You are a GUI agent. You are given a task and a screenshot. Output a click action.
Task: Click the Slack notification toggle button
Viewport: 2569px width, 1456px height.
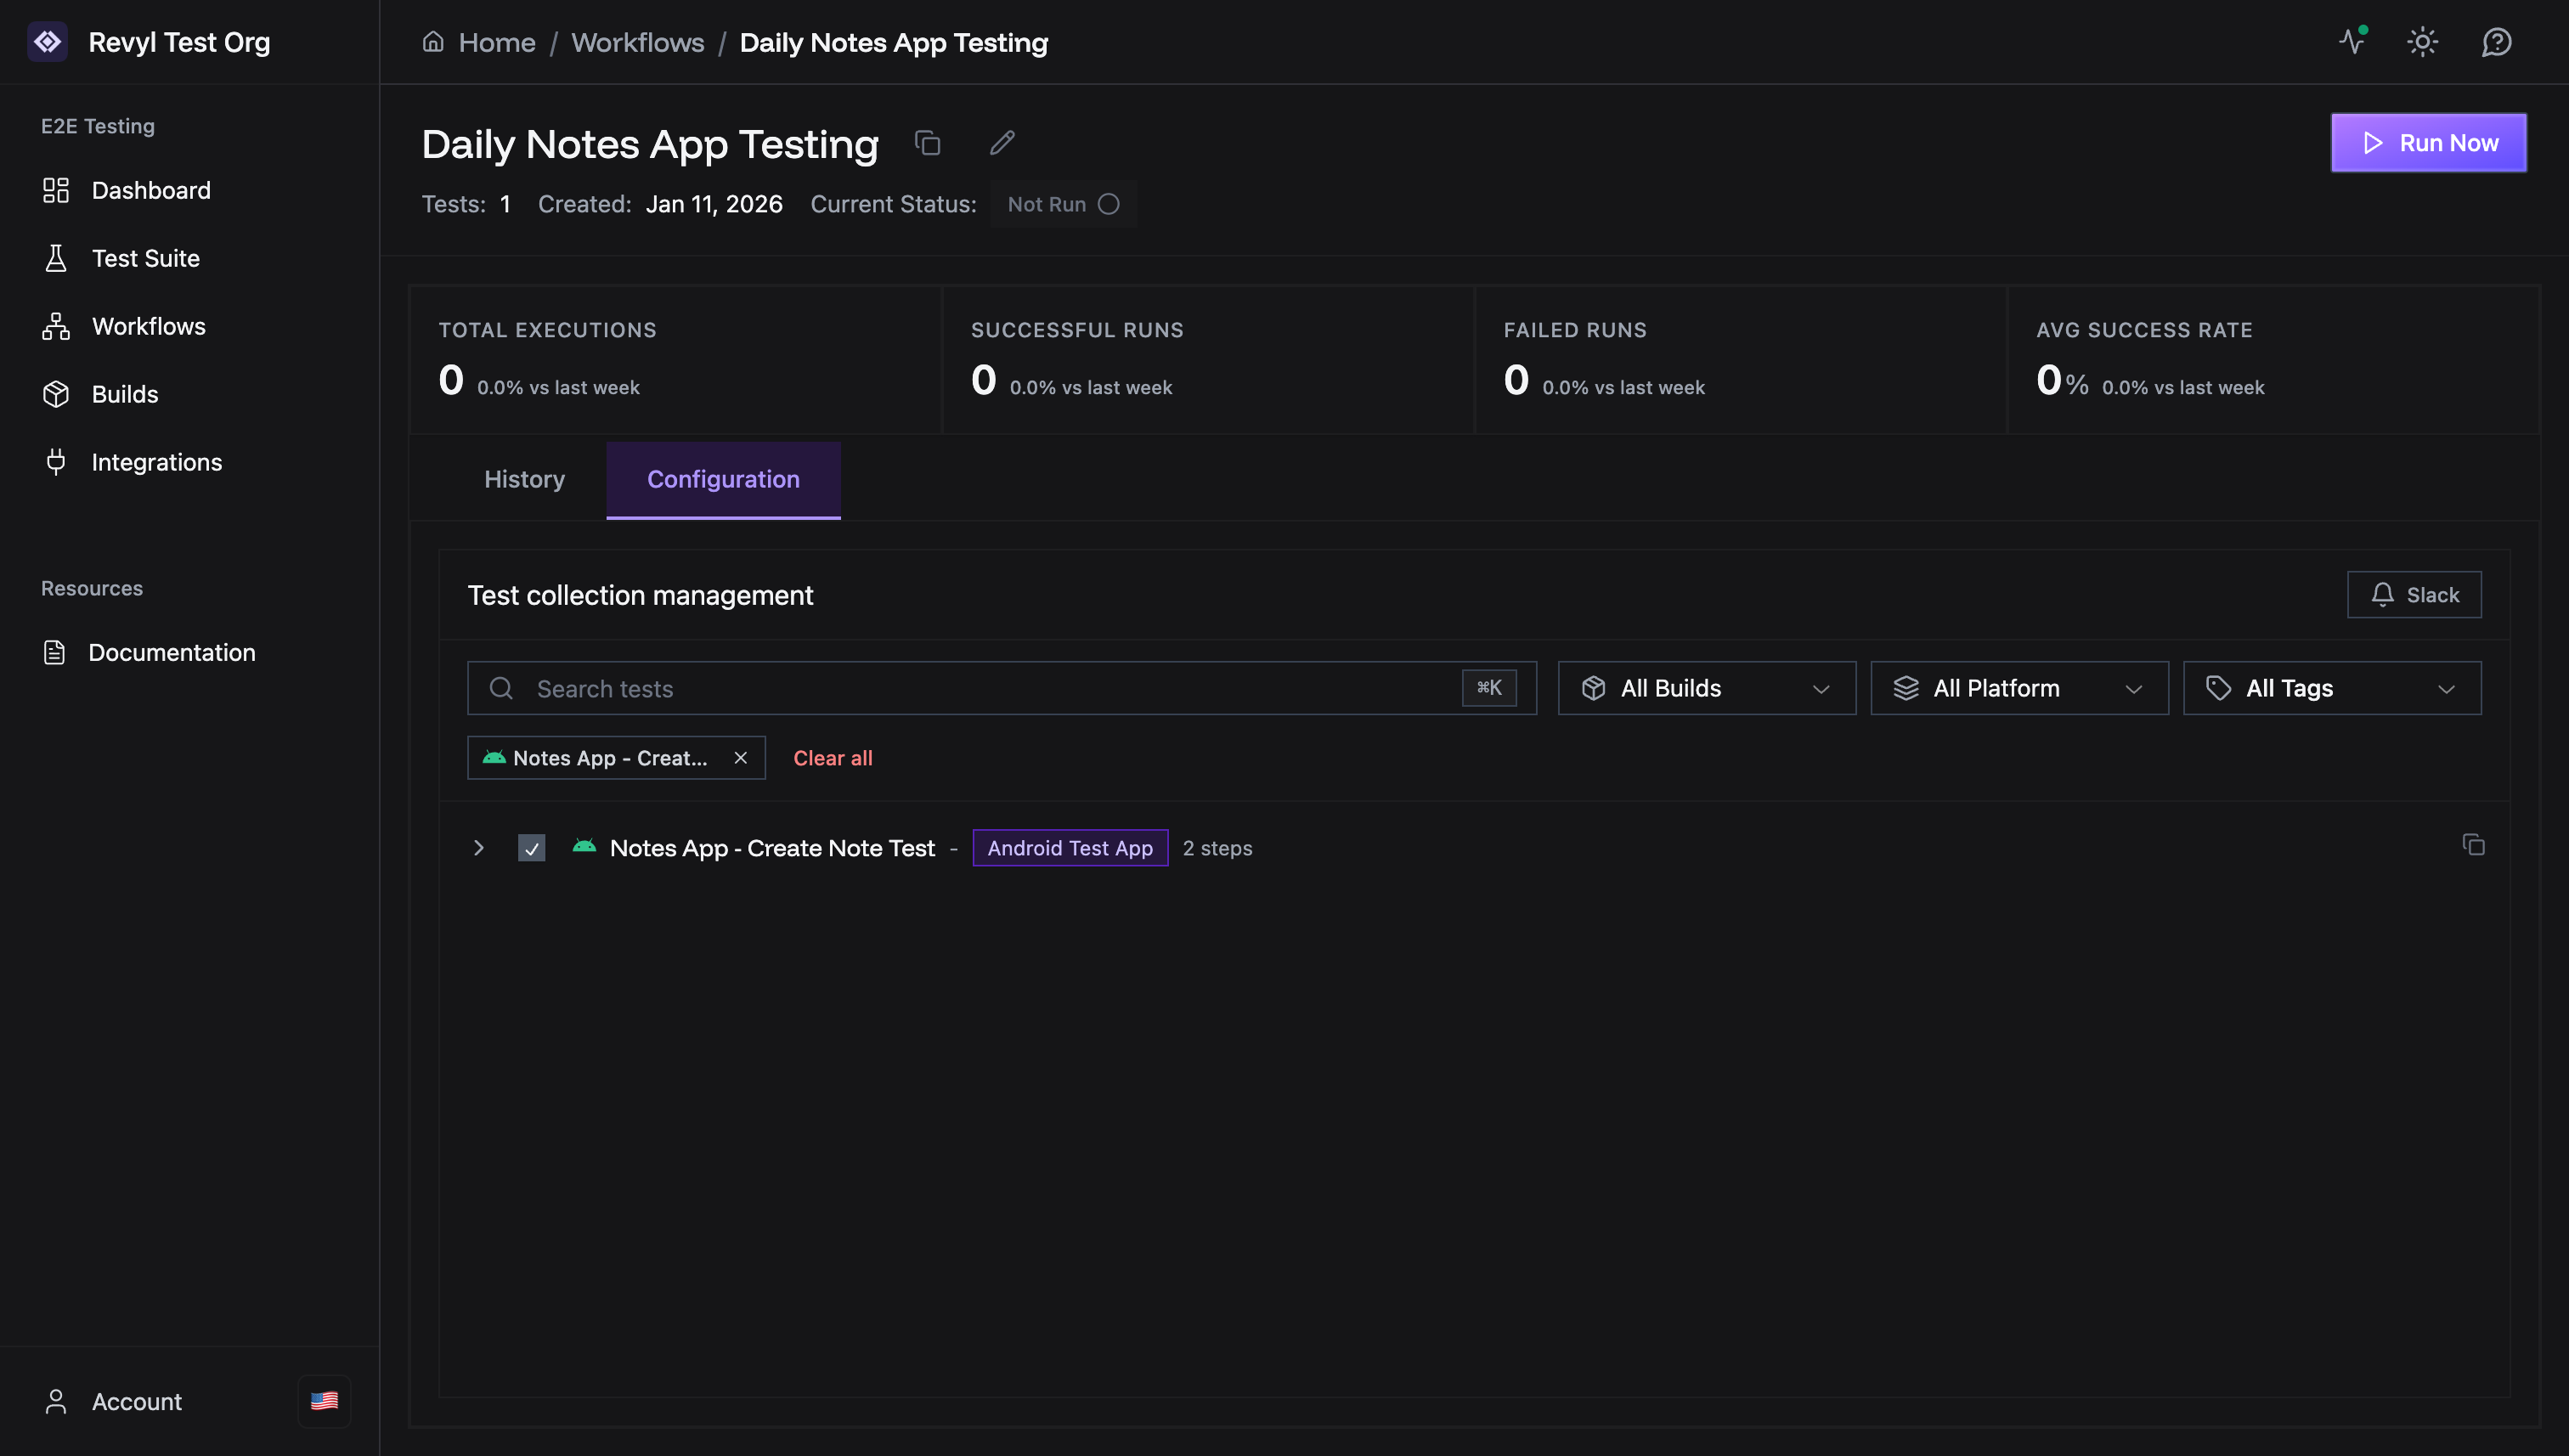(2413, 594)
